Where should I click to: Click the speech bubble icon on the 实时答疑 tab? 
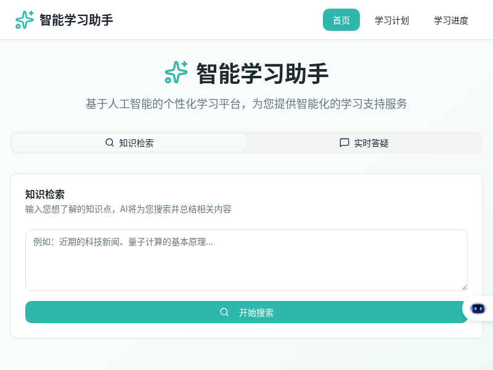point(344,142)
